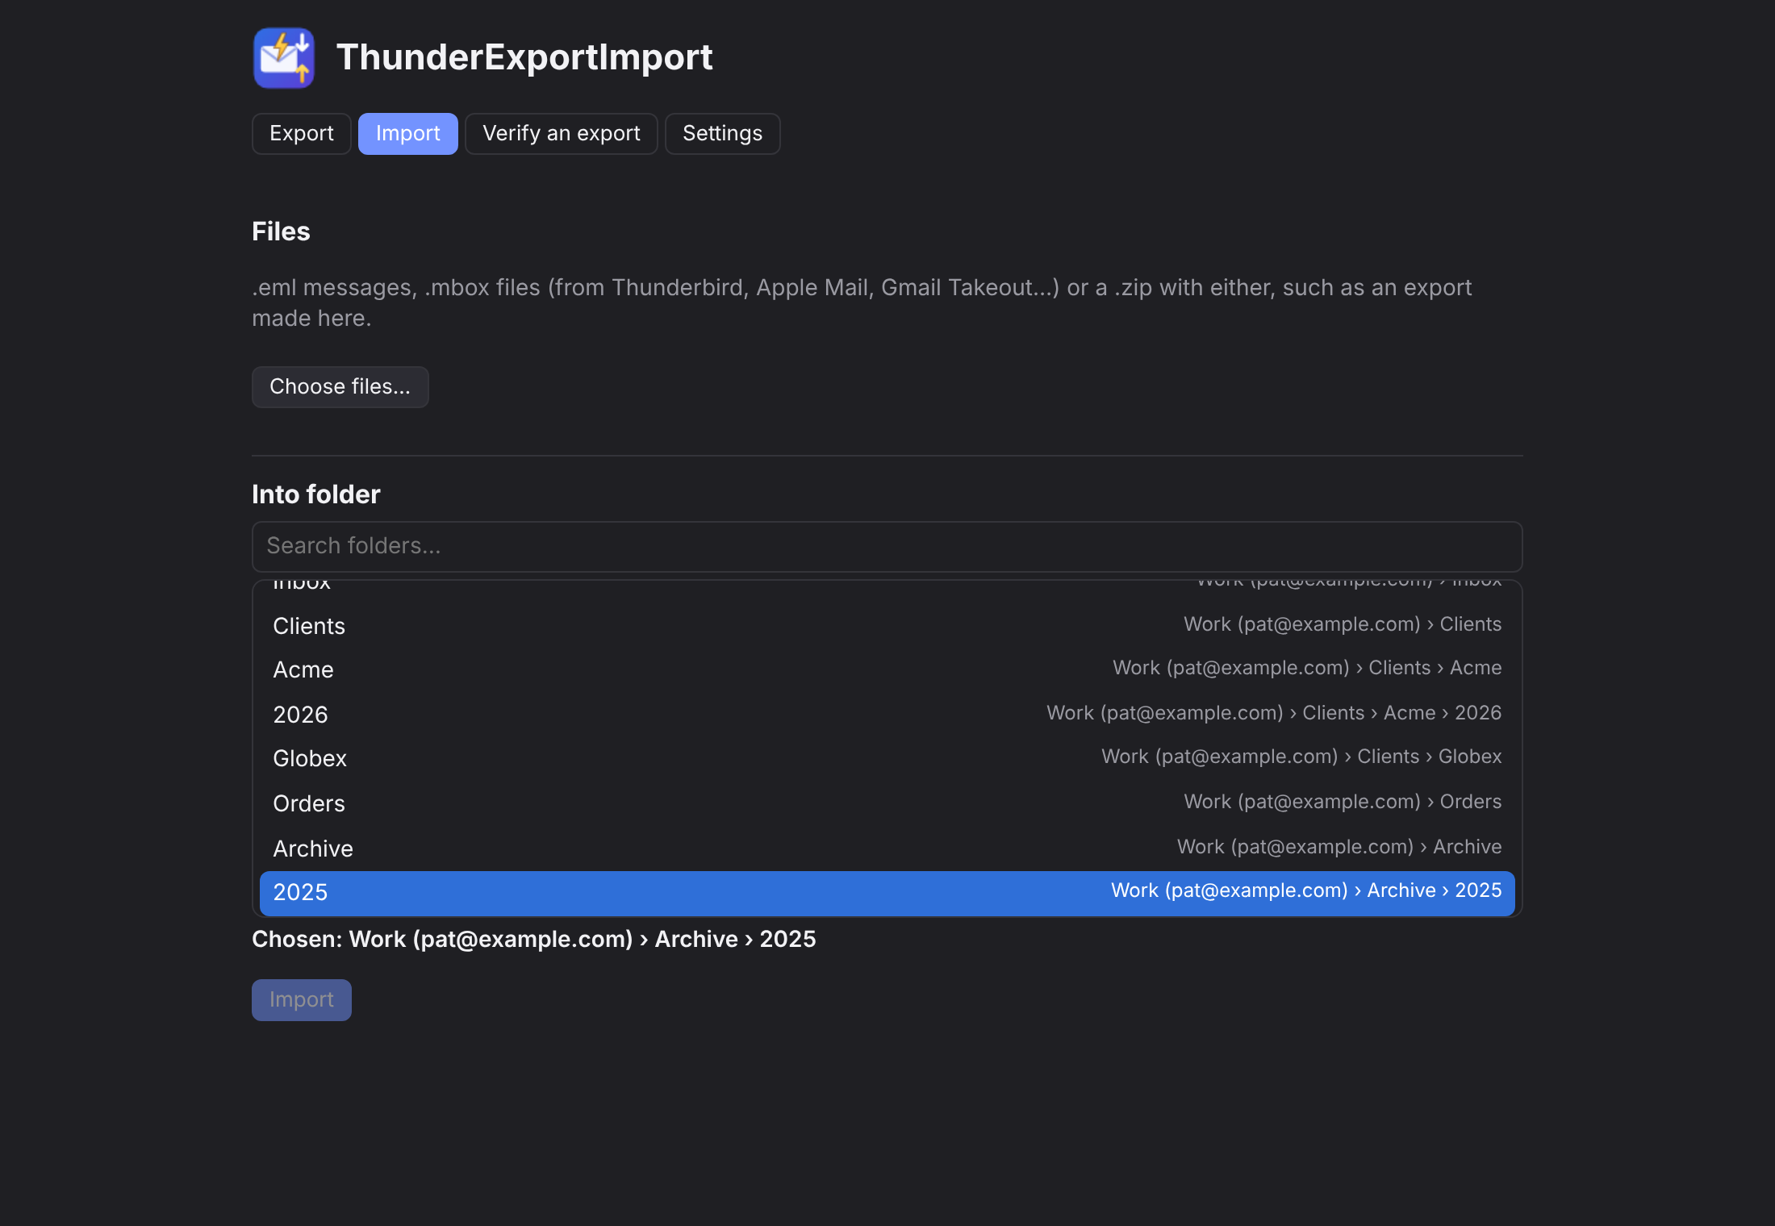Select the Import tab
Screen dimensions: 1775x1226
(408, 134)
